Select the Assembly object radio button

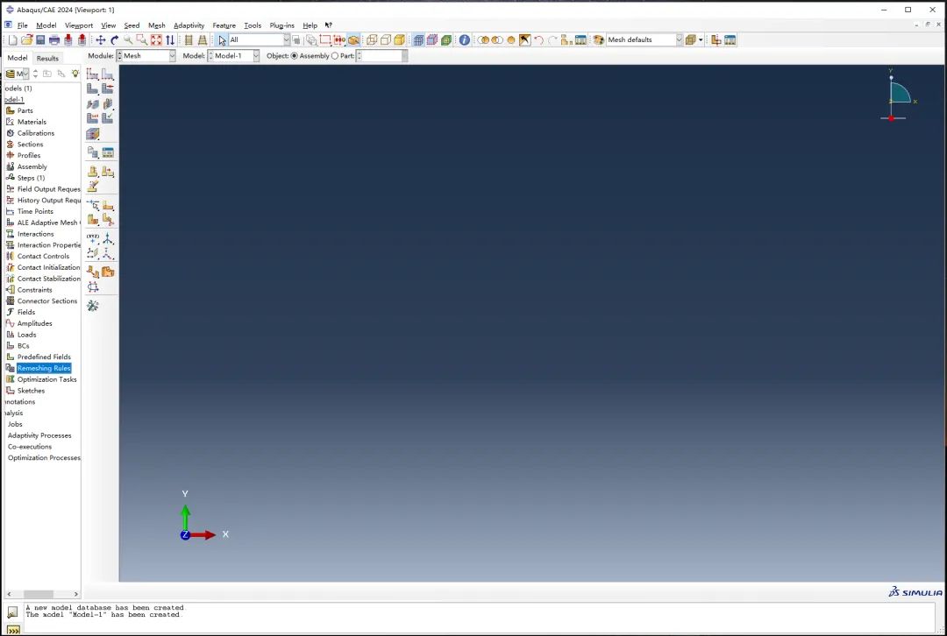pyautogui.click(x=295, y=55)
